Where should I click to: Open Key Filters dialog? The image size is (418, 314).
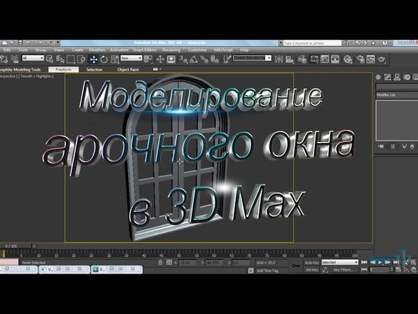point(343,270)
